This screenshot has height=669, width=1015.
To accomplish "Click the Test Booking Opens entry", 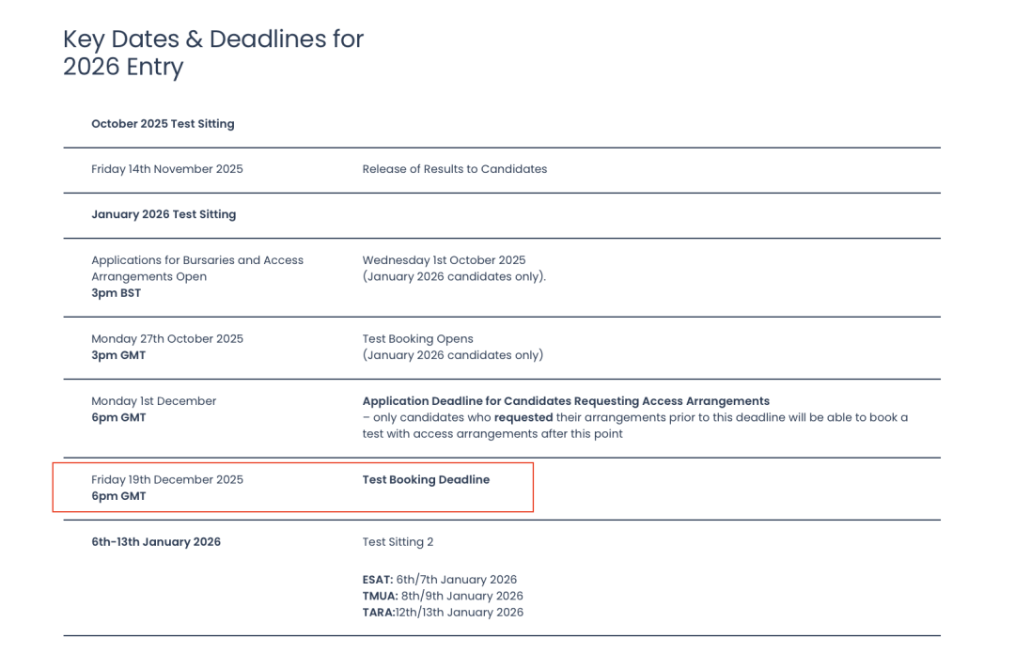I will click(x=417, y=339).
